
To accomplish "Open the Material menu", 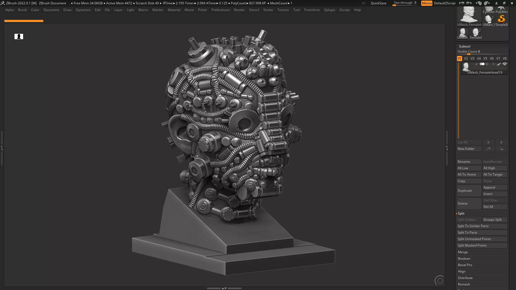I will pyautogui.click(x=174, y=10).
